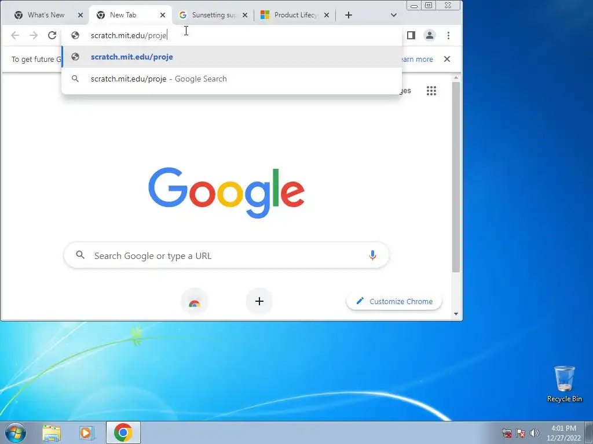Add a new shortcut tile
Screen dimensions: 593x444
(x=259, y=301)
